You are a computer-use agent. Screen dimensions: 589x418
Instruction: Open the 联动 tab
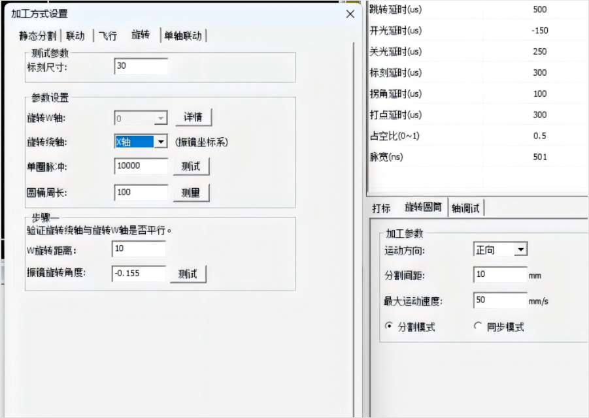tap(75, 36)
